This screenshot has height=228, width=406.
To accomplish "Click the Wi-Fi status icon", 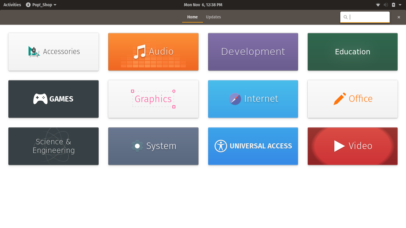I will (378, 5).
